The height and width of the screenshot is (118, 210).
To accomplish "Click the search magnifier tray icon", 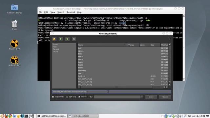I will 185,116.
